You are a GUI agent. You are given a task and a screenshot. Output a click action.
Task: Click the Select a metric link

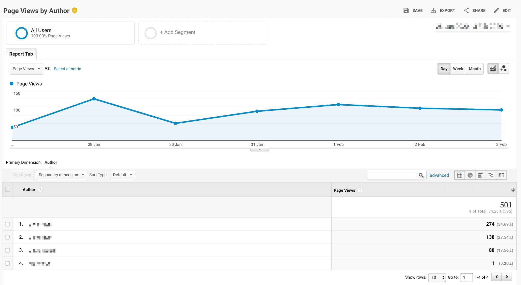67,69
